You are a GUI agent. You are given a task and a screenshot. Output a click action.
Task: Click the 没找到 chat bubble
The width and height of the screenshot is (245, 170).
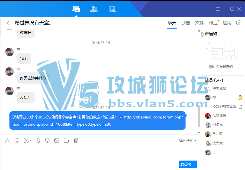(x=26, y=98)
